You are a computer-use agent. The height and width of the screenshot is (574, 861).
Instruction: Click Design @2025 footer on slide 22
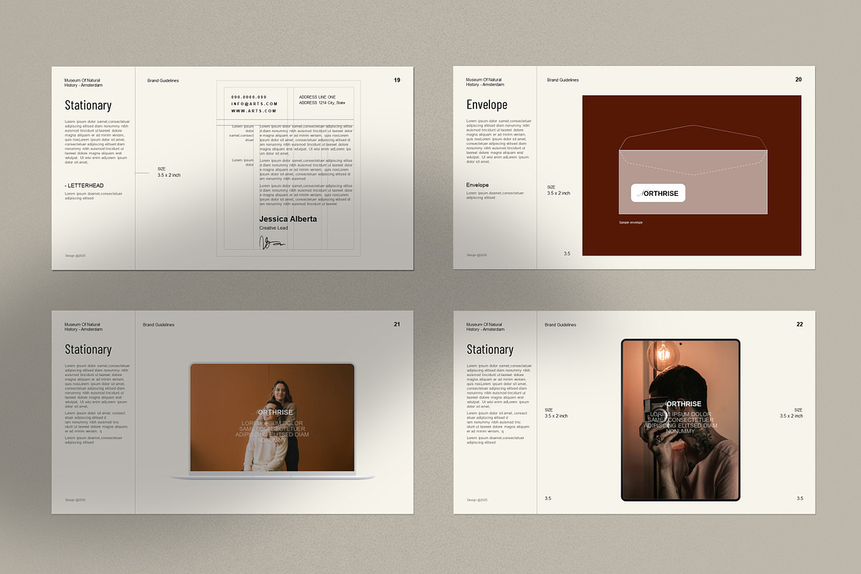coord(477,499)
